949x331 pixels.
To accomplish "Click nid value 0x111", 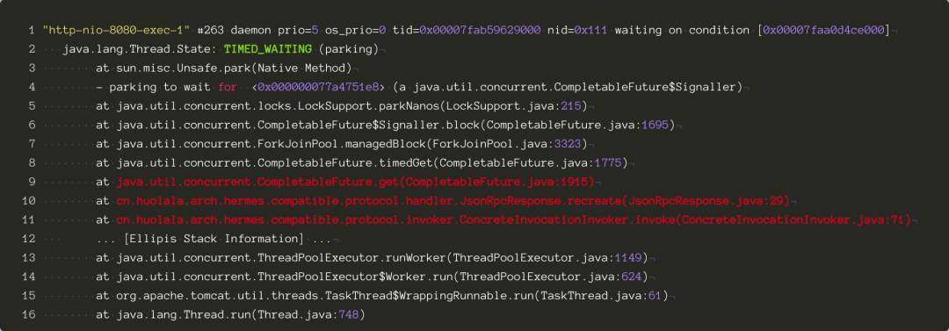I will click(590, 30).
